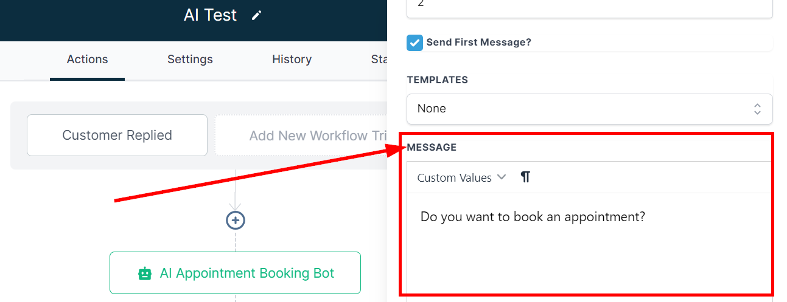Click the Customer Replied trigger
The height and width of the screenshot is (302, 787).
(117, 135)
